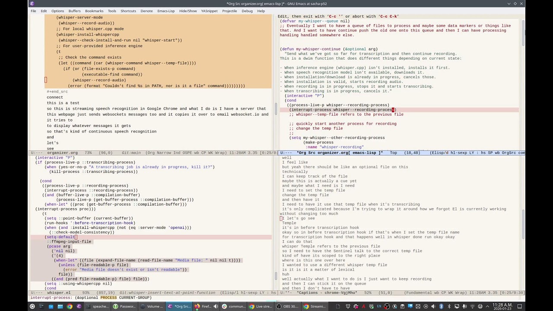This screenshot has width=553, height=311.
Task: Switch to the speache... terminal task
Action: [x=97, y=306]
